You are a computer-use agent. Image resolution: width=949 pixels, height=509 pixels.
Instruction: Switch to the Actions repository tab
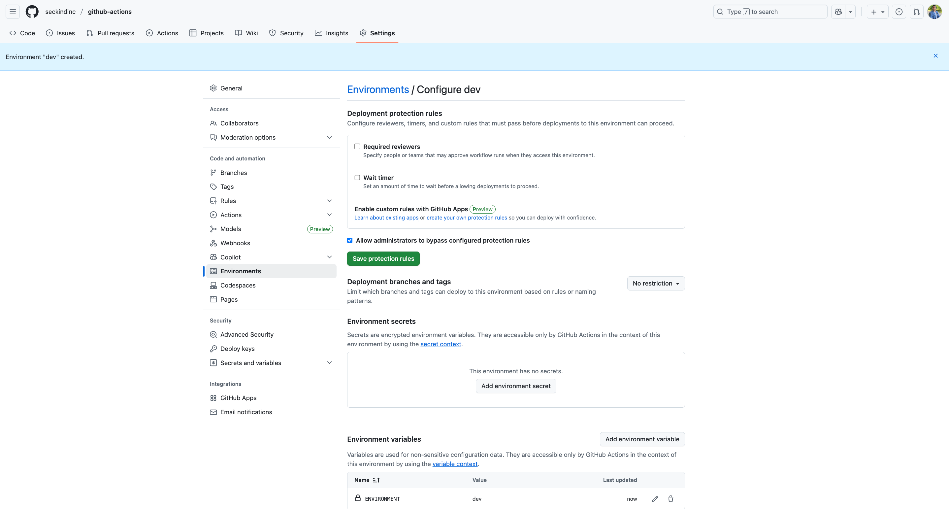(162, 33)
